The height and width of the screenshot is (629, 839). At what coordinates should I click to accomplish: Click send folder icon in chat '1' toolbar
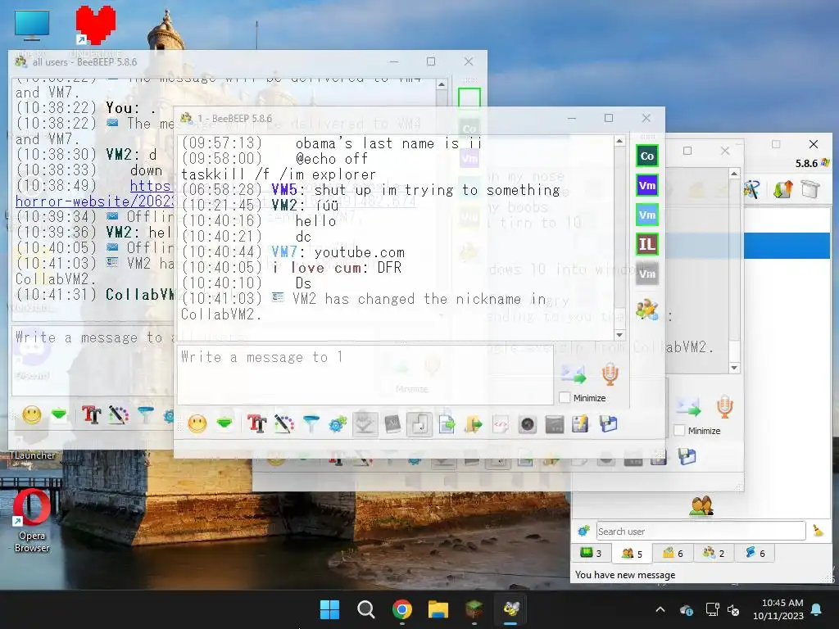[x=473, y=424]
